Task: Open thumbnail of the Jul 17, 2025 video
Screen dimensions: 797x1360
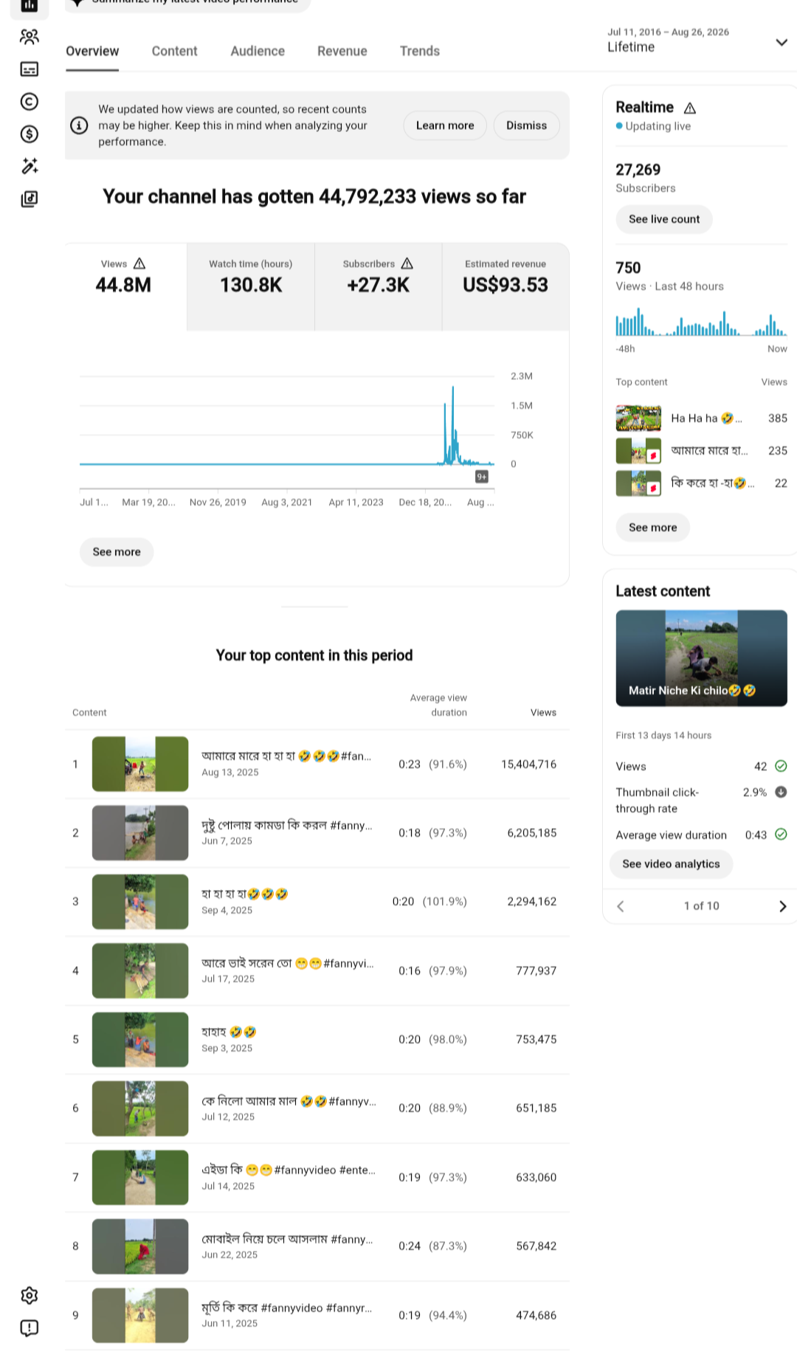Action: coord(140,971)
